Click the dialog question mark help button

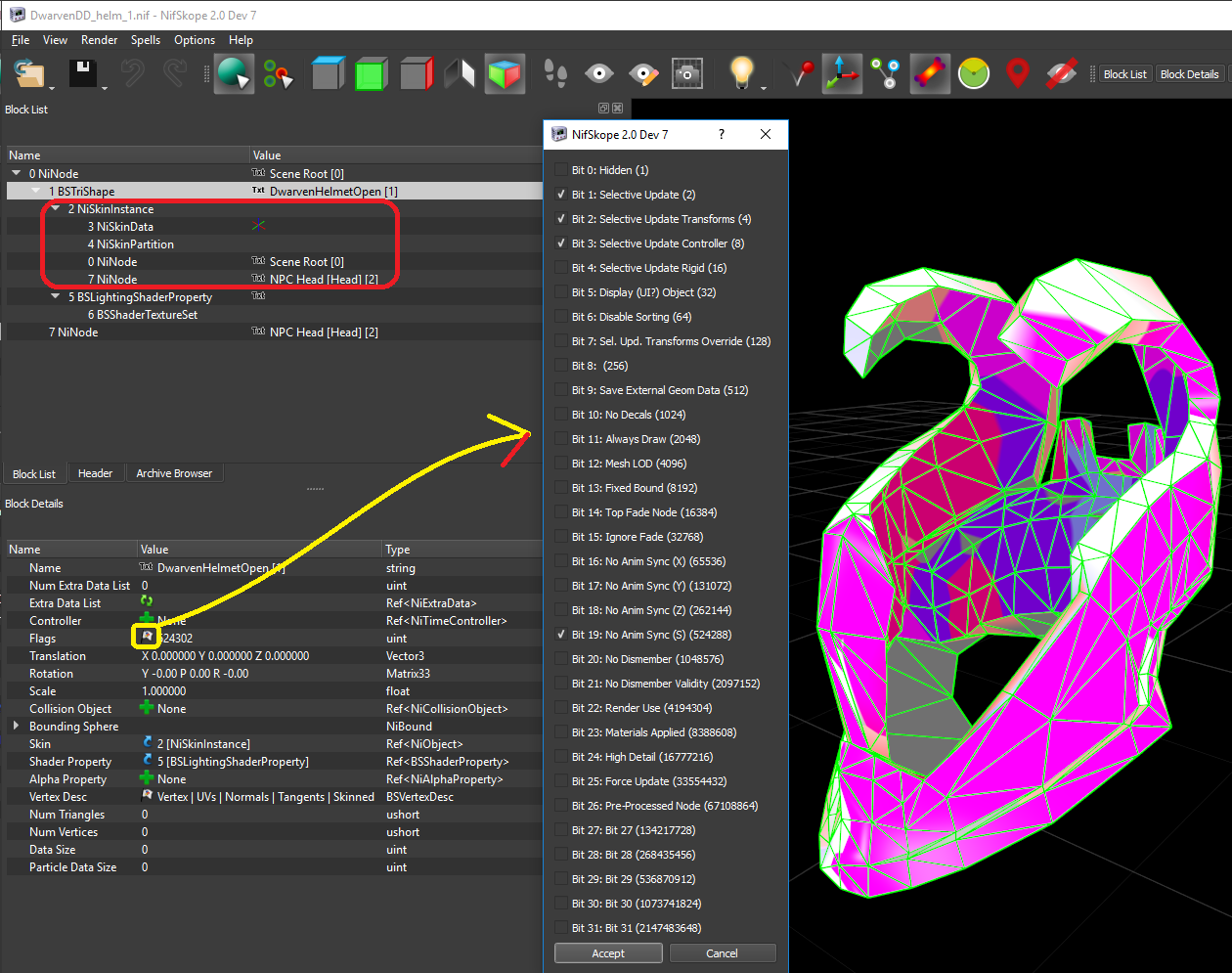722,134
